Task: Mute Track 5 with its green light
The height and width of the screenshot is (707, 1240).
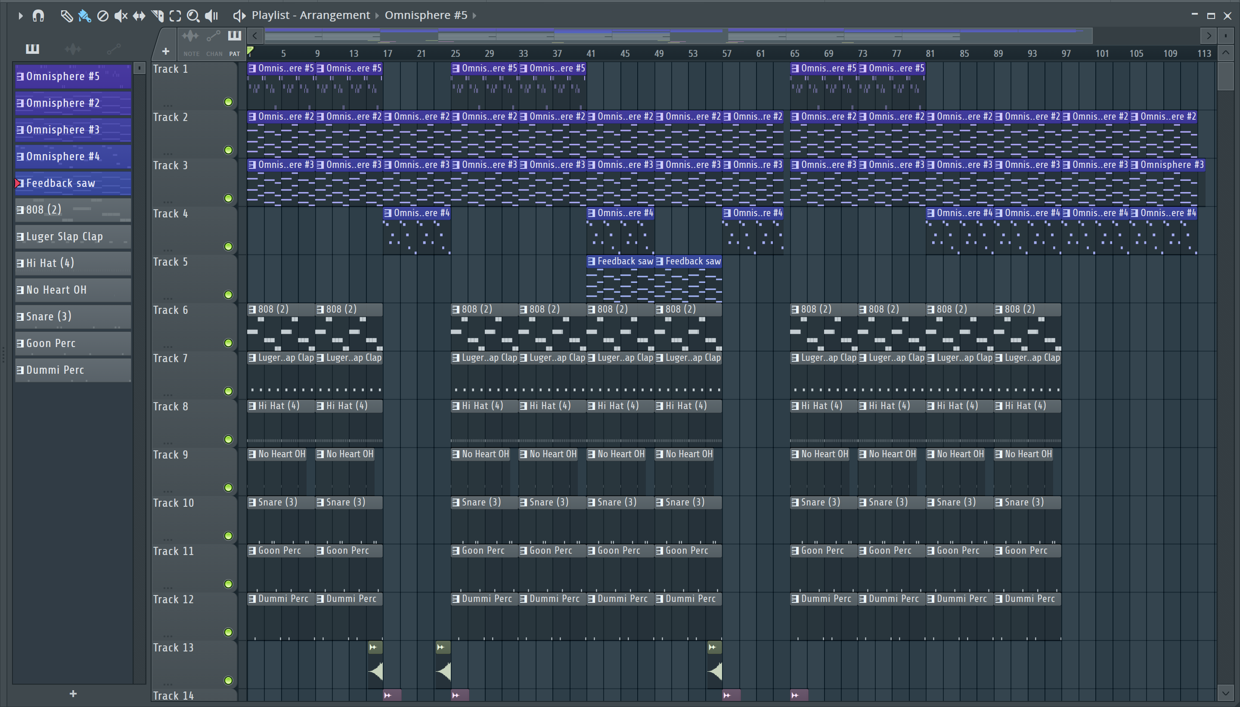Action: [x=228, y=295]
